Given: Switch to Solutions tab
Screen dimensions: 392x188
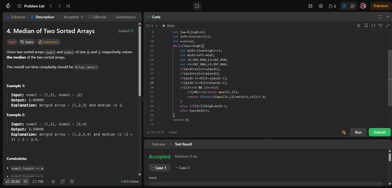Looking at the screenshot, I should (16, 17).
